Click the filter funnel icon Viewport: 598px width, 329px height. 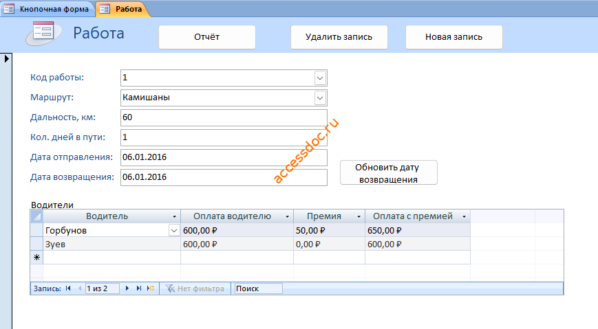pos(170,288)
